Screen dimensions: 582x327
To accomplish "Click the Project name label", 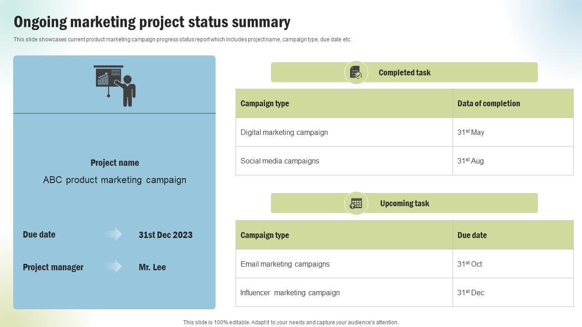I will click(x=115, y=163).
